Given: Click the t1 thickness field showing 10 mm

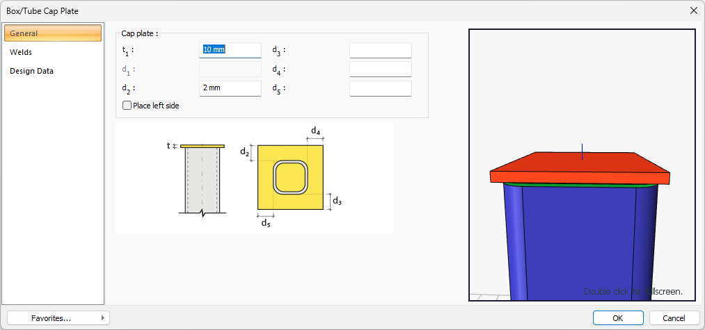Looking at the screenshot, I should (230, 50).
